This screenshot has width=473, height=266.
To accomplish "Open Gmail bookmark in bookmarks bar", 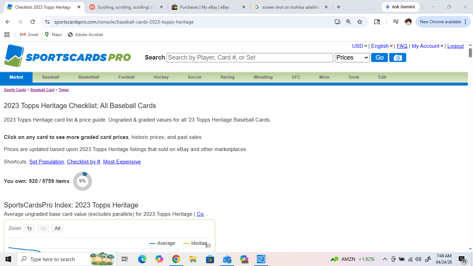I will [29, 35].
